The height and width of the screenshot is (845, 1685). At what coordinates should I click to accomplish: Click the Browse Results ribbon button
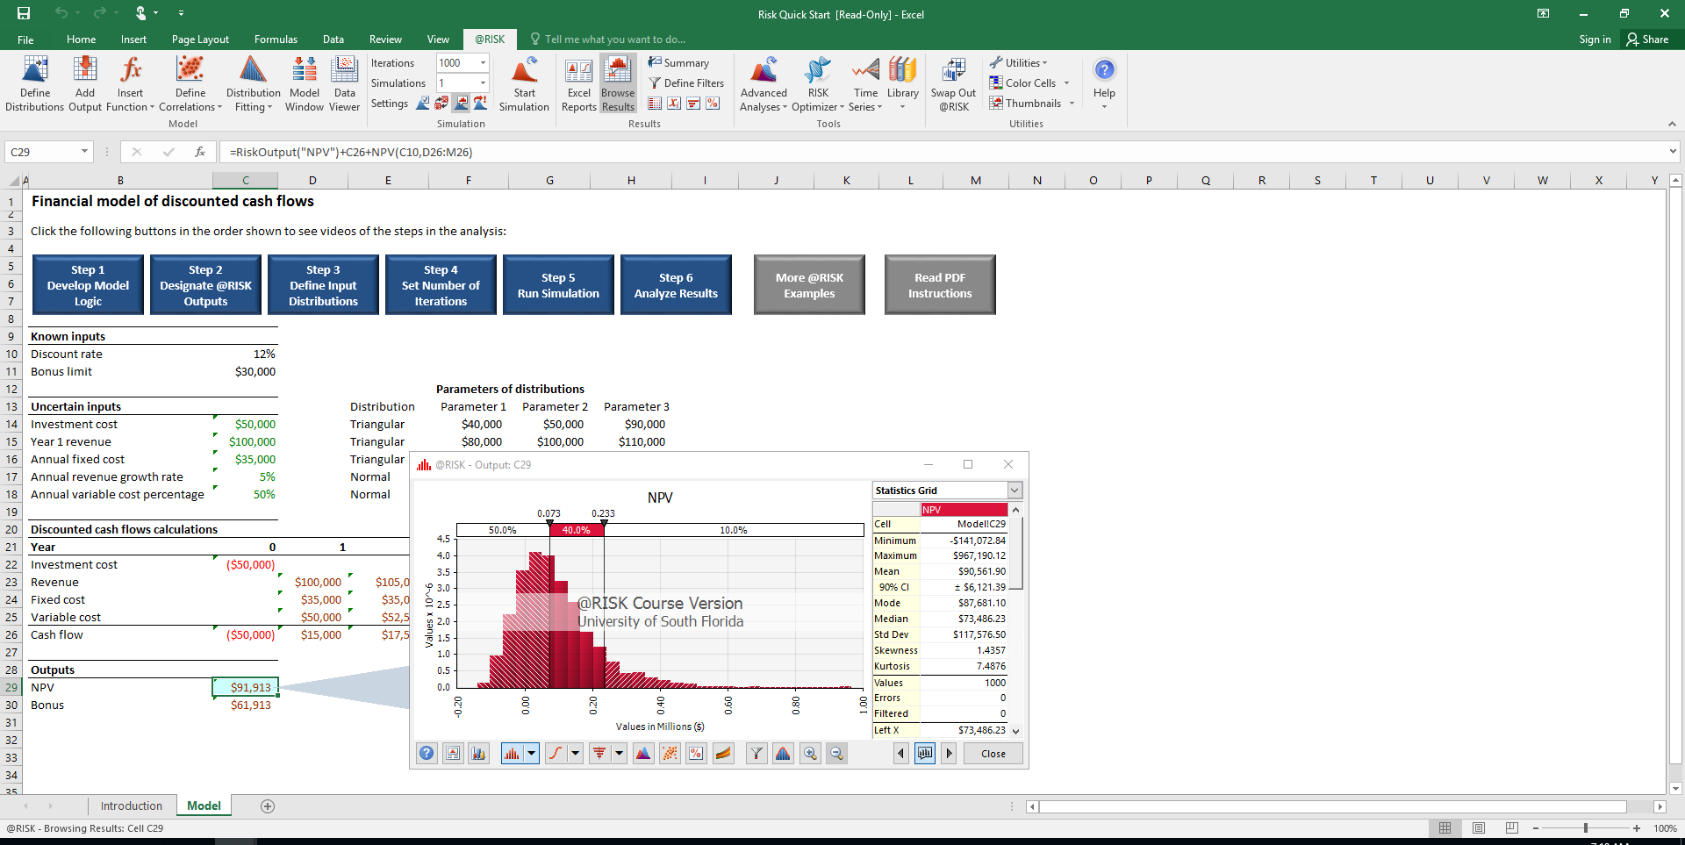coord(618,84)
